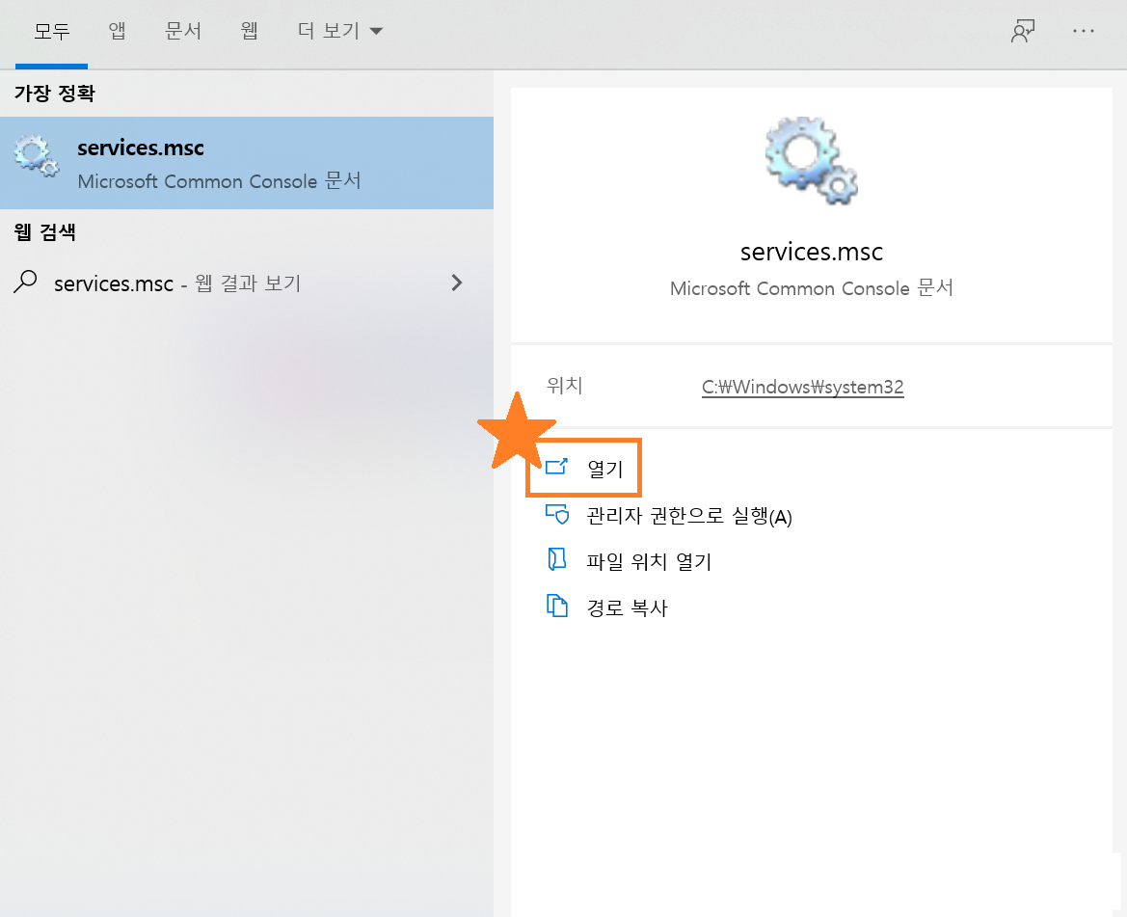Screen dimensions: 1127x917
Task: Switch to the 웹 tab
Action: 249,31
